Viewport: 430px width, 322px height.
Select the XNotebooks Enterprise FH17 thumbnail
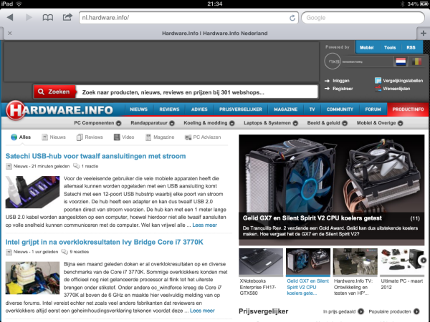(261, 262)
